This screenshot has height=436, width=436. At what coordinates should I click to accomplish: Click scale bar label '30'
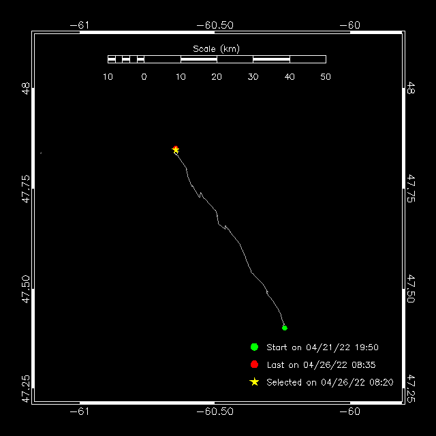pos(253,77)
